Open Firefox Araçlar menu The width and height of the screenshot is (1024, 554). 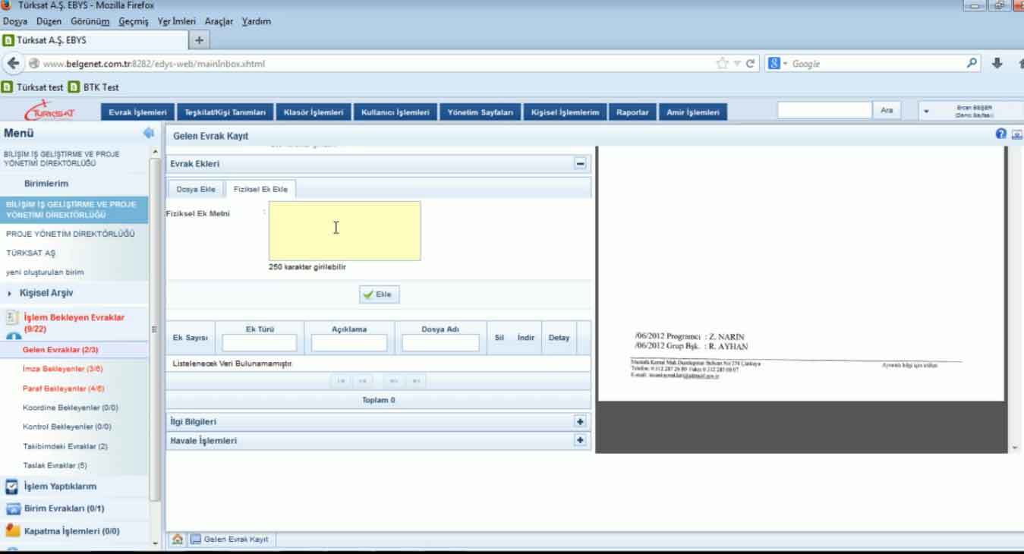pyautogui.click(x=219, y=21)
